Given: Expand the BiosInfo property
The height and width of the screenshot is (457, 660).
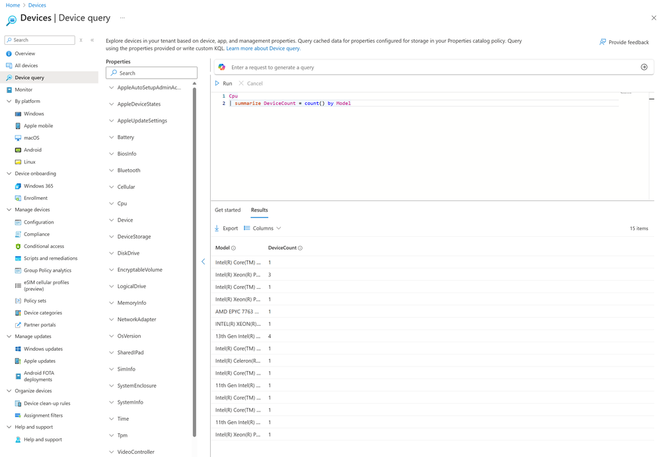Looking at the screenshot, I should point(111,154).
